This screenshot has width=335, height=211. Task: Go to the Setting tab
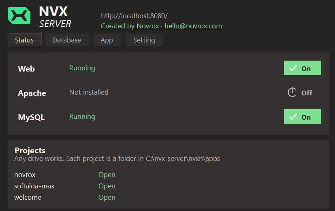tap(145, 40)
